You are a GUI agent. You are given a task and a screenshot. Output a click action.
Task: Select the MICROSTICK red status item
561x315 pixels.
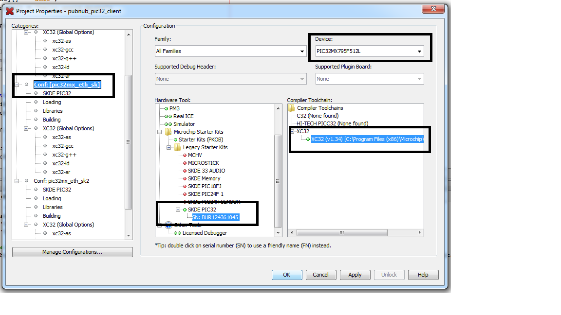(203, 163)
